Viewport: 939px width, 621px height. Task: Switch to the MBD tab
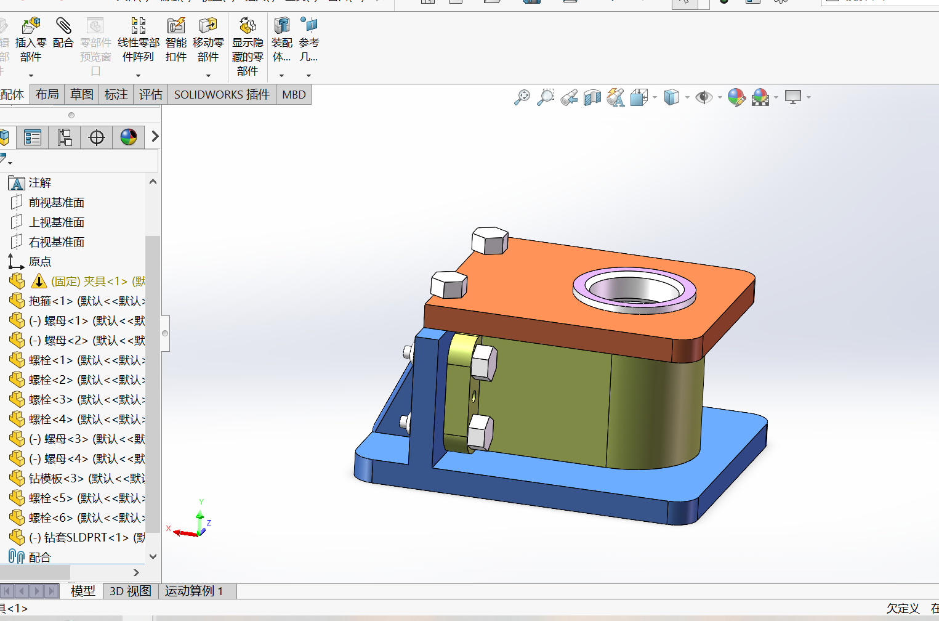(294, 94)
